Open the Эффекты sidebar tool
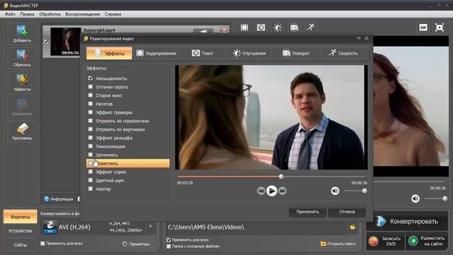Viewport: 453px width, 255px height. [22, 83]
